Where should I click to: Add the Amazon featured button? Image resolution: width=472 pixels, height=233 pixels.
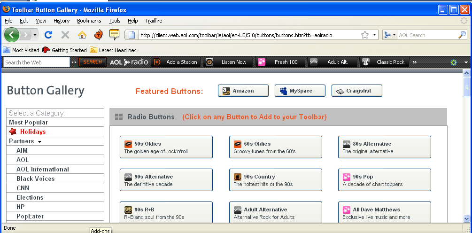(243, 91)
